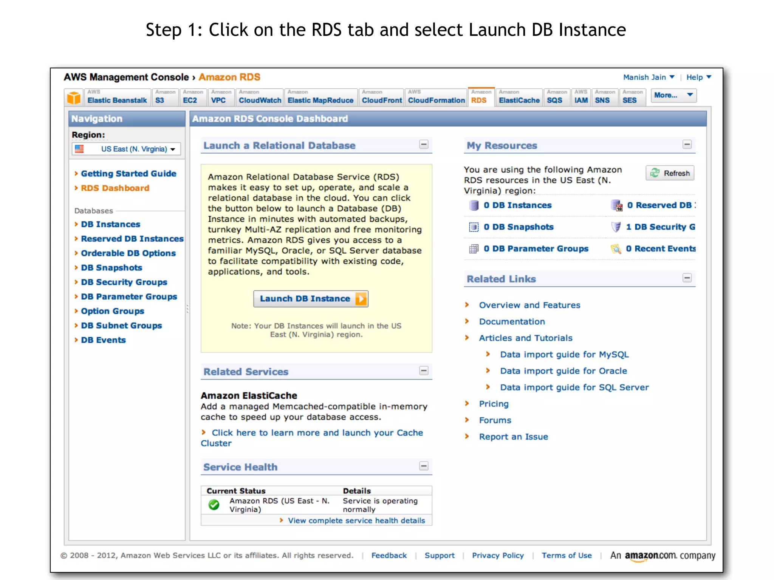Click the US flag icon in Region selector

coord(79,149)
